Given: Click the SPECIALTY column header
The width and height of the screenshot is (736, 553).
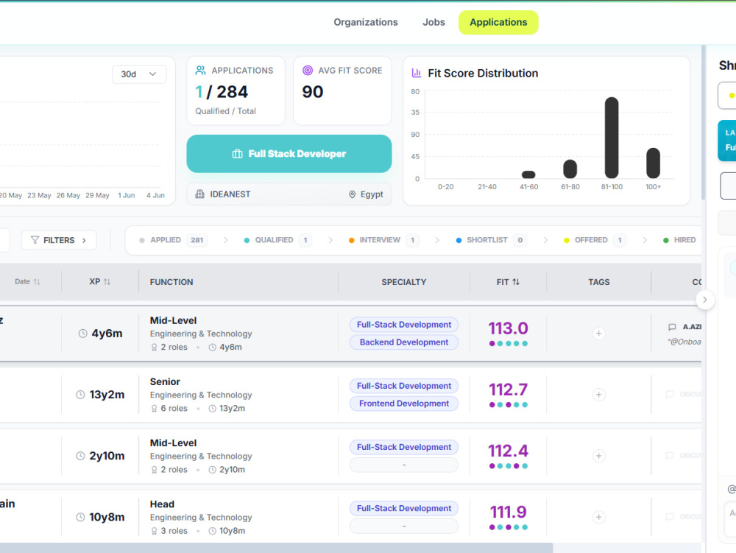Looking at the screenshot, I should pos(403,282).
